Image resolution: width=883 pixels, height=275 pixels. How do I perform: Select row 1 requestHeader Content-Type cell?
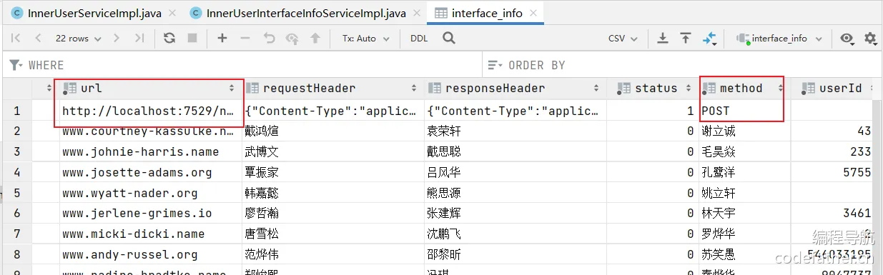pos(332,111)
